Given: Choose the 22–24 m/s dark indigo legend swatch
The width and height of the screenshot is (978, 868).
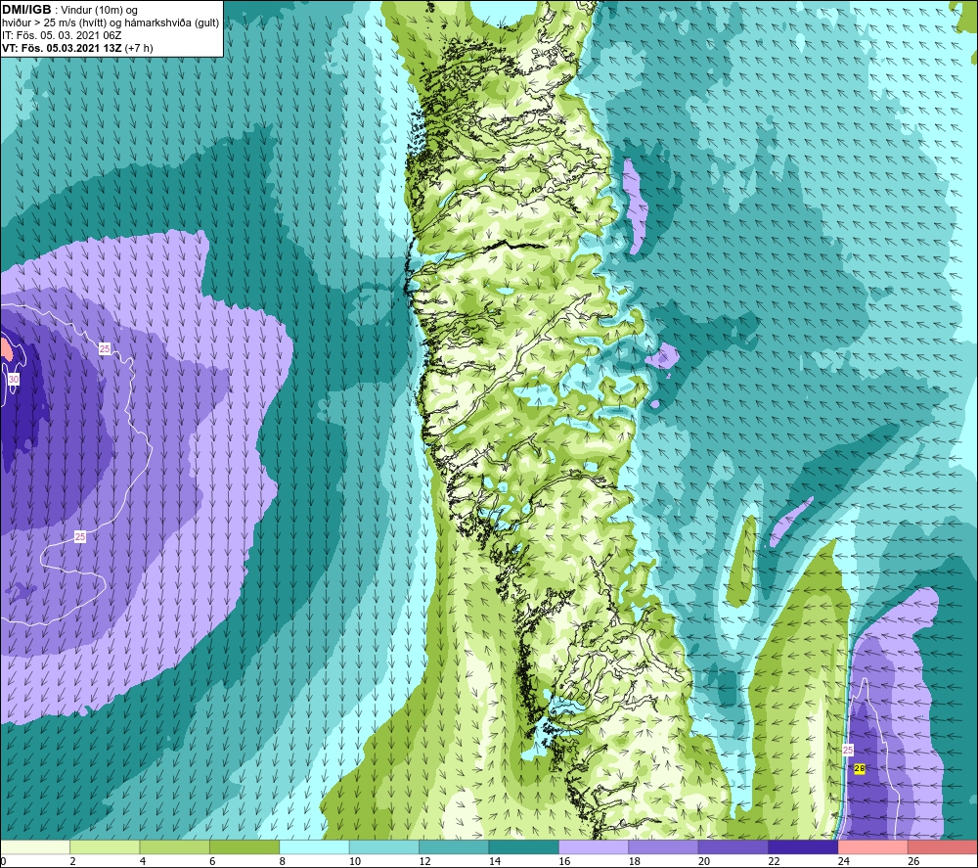Looking at the screenshot, I should click(x=803, y=846).
